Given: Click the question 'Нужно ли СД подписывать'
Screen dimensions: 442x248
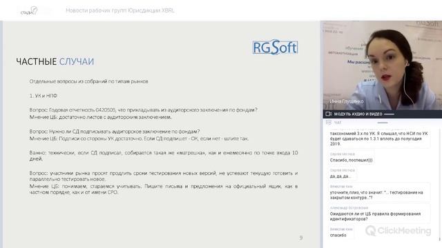Looking at the screenshot, I should point(115,132).
